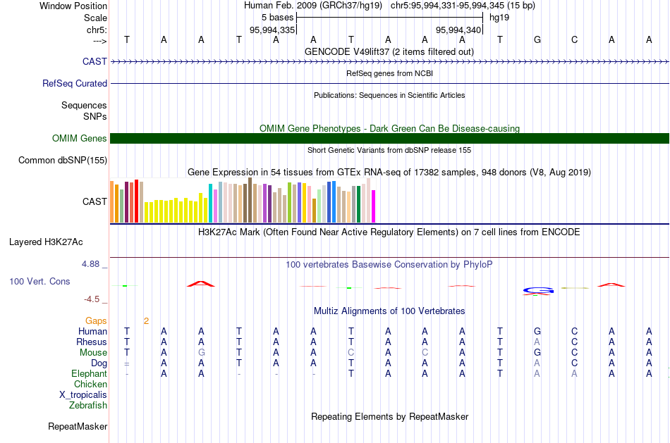Select the Chicken alignment row label
The height and width of the screenshot is (443, 670).
[x=90, y=385]
